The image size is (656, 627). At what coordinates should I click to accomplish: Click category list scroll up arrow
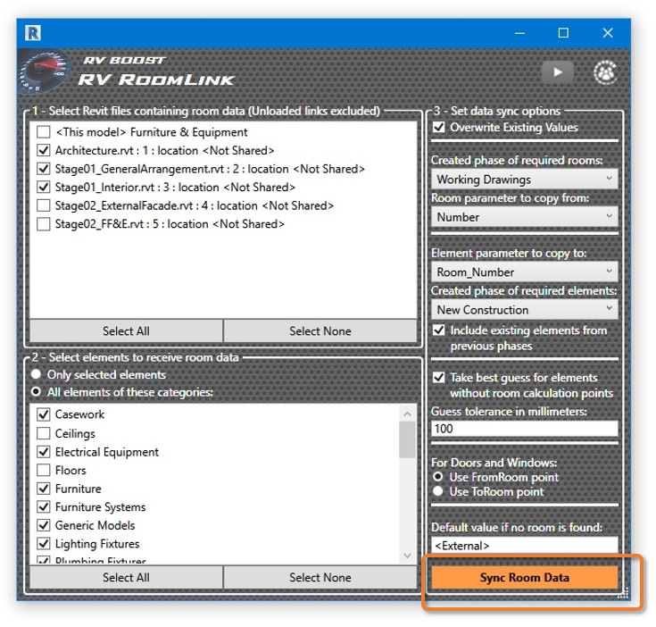click(407, 414)
